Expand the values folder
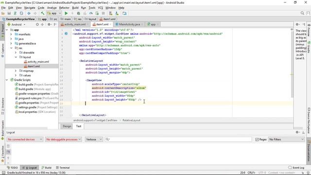Screen dimensions: 311x175 click(x=16, y=75)
